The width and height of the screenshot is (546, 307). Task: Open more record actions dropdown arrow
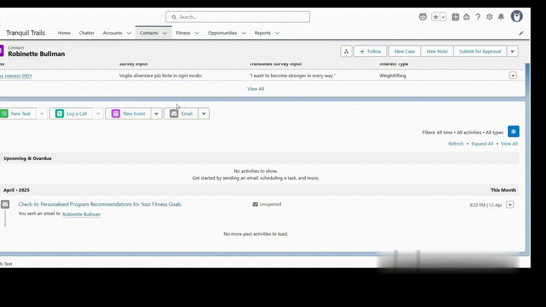[512, 51]
